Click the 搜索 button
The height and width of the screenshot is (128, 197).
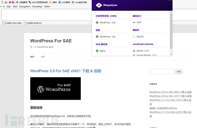[x=179, y=71]
